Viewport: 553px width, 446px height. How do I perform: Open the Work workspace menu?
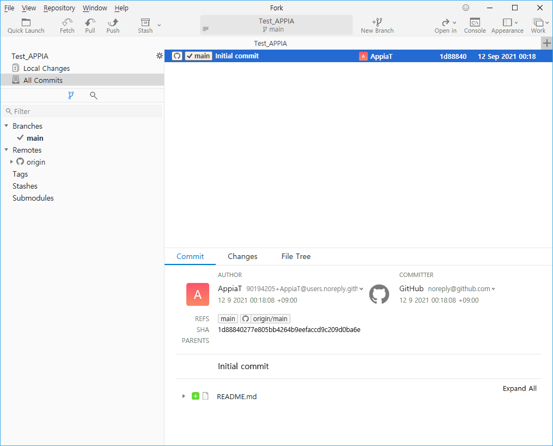pyautogui.click(x=539, y=26)
